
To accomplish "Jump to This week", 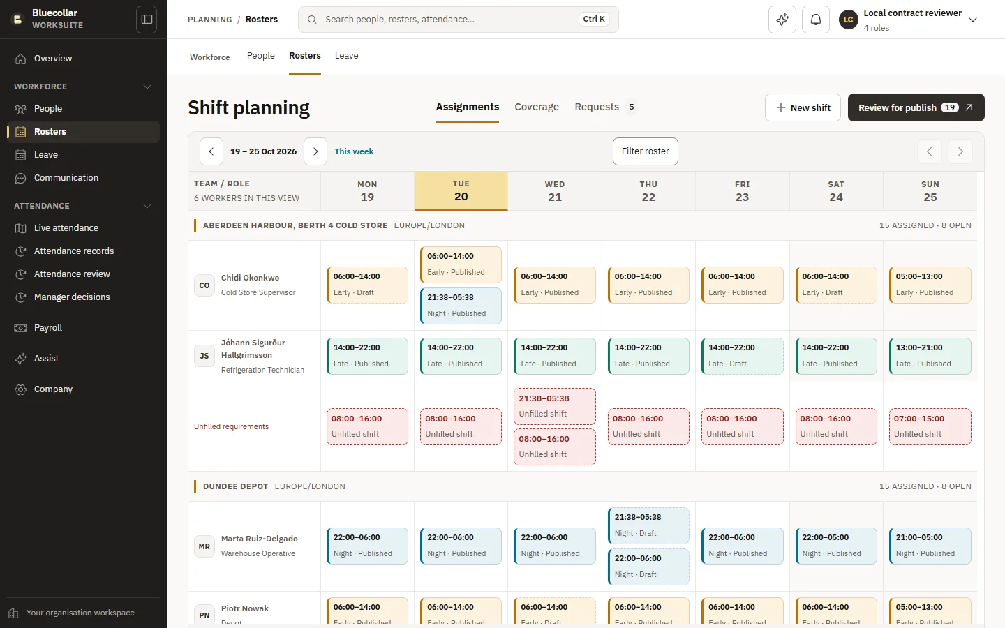I will pyautogui.click(x=354, y=151).
